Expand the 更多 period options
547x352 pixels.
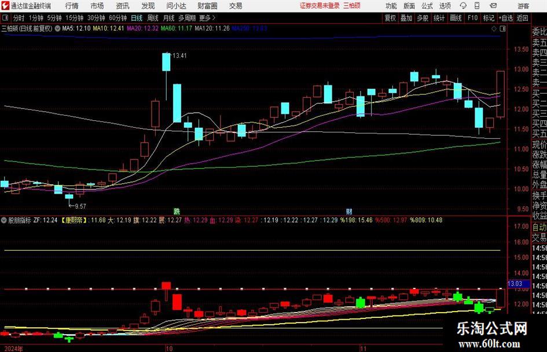tap(207, 18)
